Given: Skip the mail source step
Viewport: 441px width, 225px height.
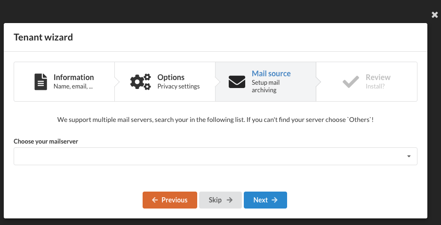Looking at the screenshot, I should (220, 200).
